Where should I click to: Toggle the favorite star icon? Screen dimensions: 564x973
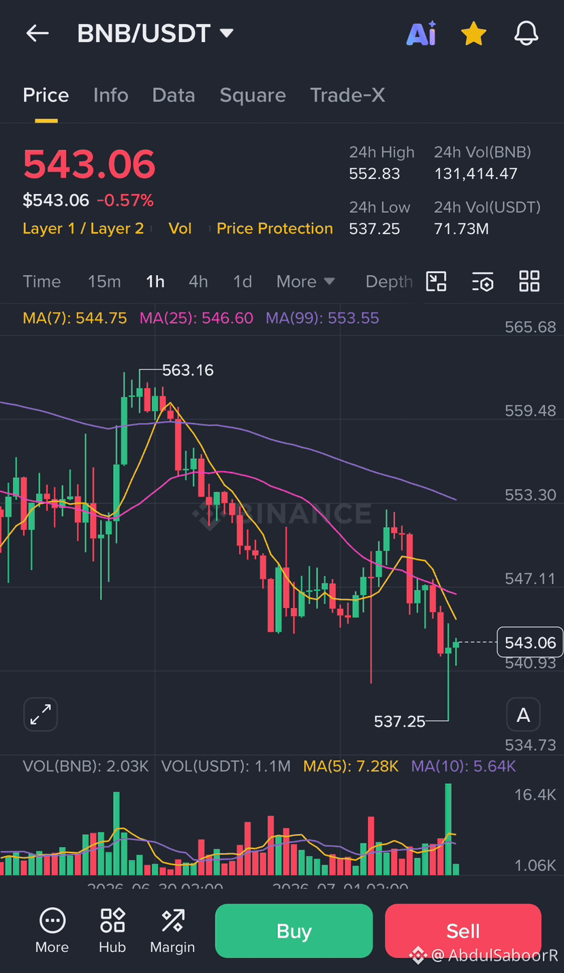[x=473, y=33]
